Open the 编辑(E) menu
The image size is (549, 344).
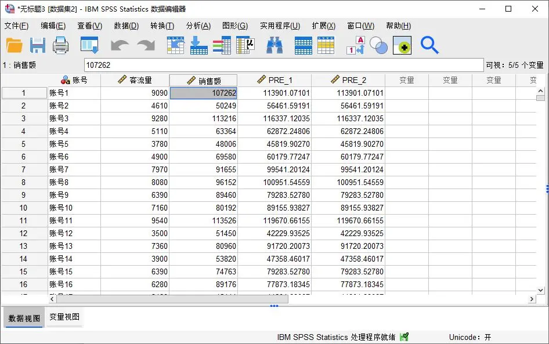53,26
